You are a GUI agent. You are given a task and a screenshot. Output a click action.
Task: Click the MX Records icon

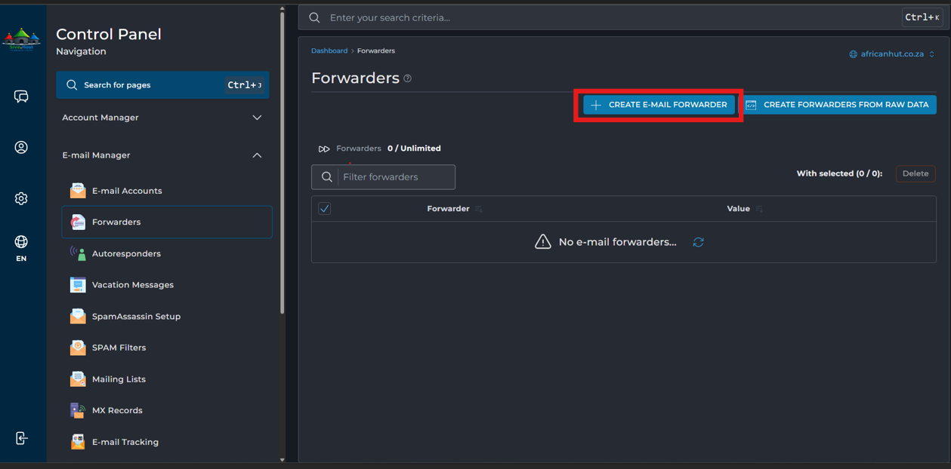tap(78, 410)
